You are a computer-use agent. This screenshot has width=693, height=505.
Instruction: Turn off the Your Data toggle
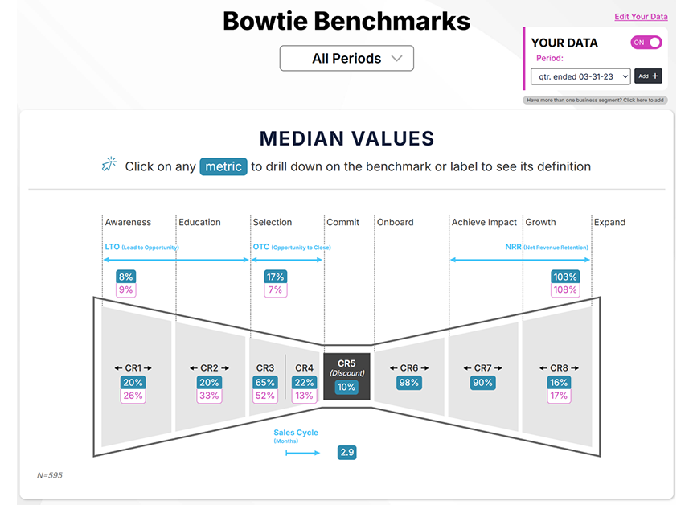[x=647, y=43]
